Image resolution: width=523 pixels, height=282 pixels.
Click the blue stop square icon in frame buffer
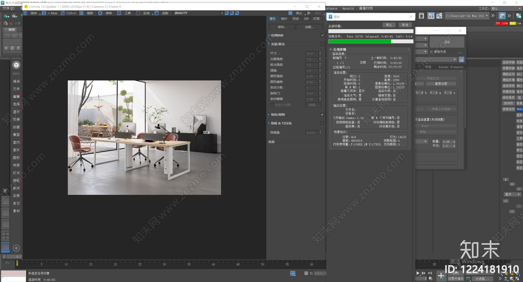pos(290,13)
